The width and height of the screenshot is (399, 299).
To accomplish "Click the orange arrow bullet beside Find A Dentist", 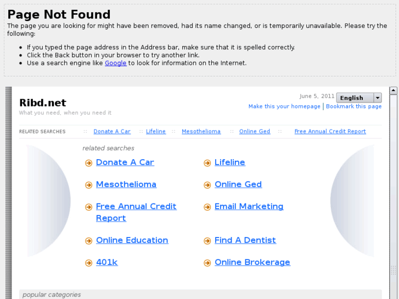I will tap(207, 241).
